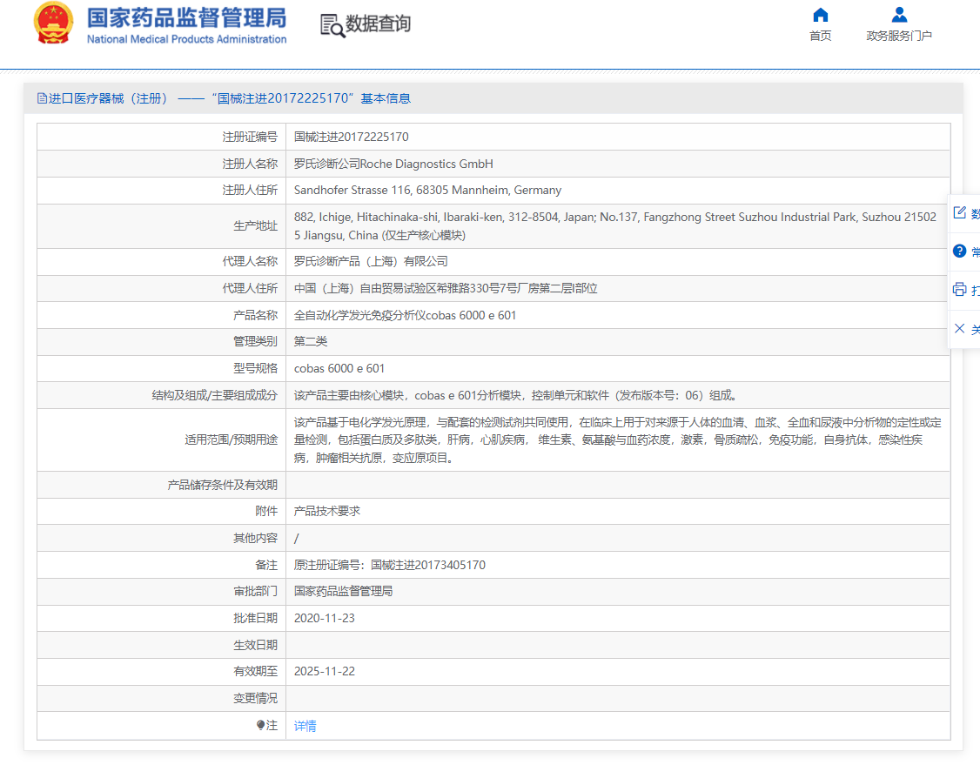Click the question mark help icon
The width and height of the screenshot is (980, 765).
pos(959,252)
